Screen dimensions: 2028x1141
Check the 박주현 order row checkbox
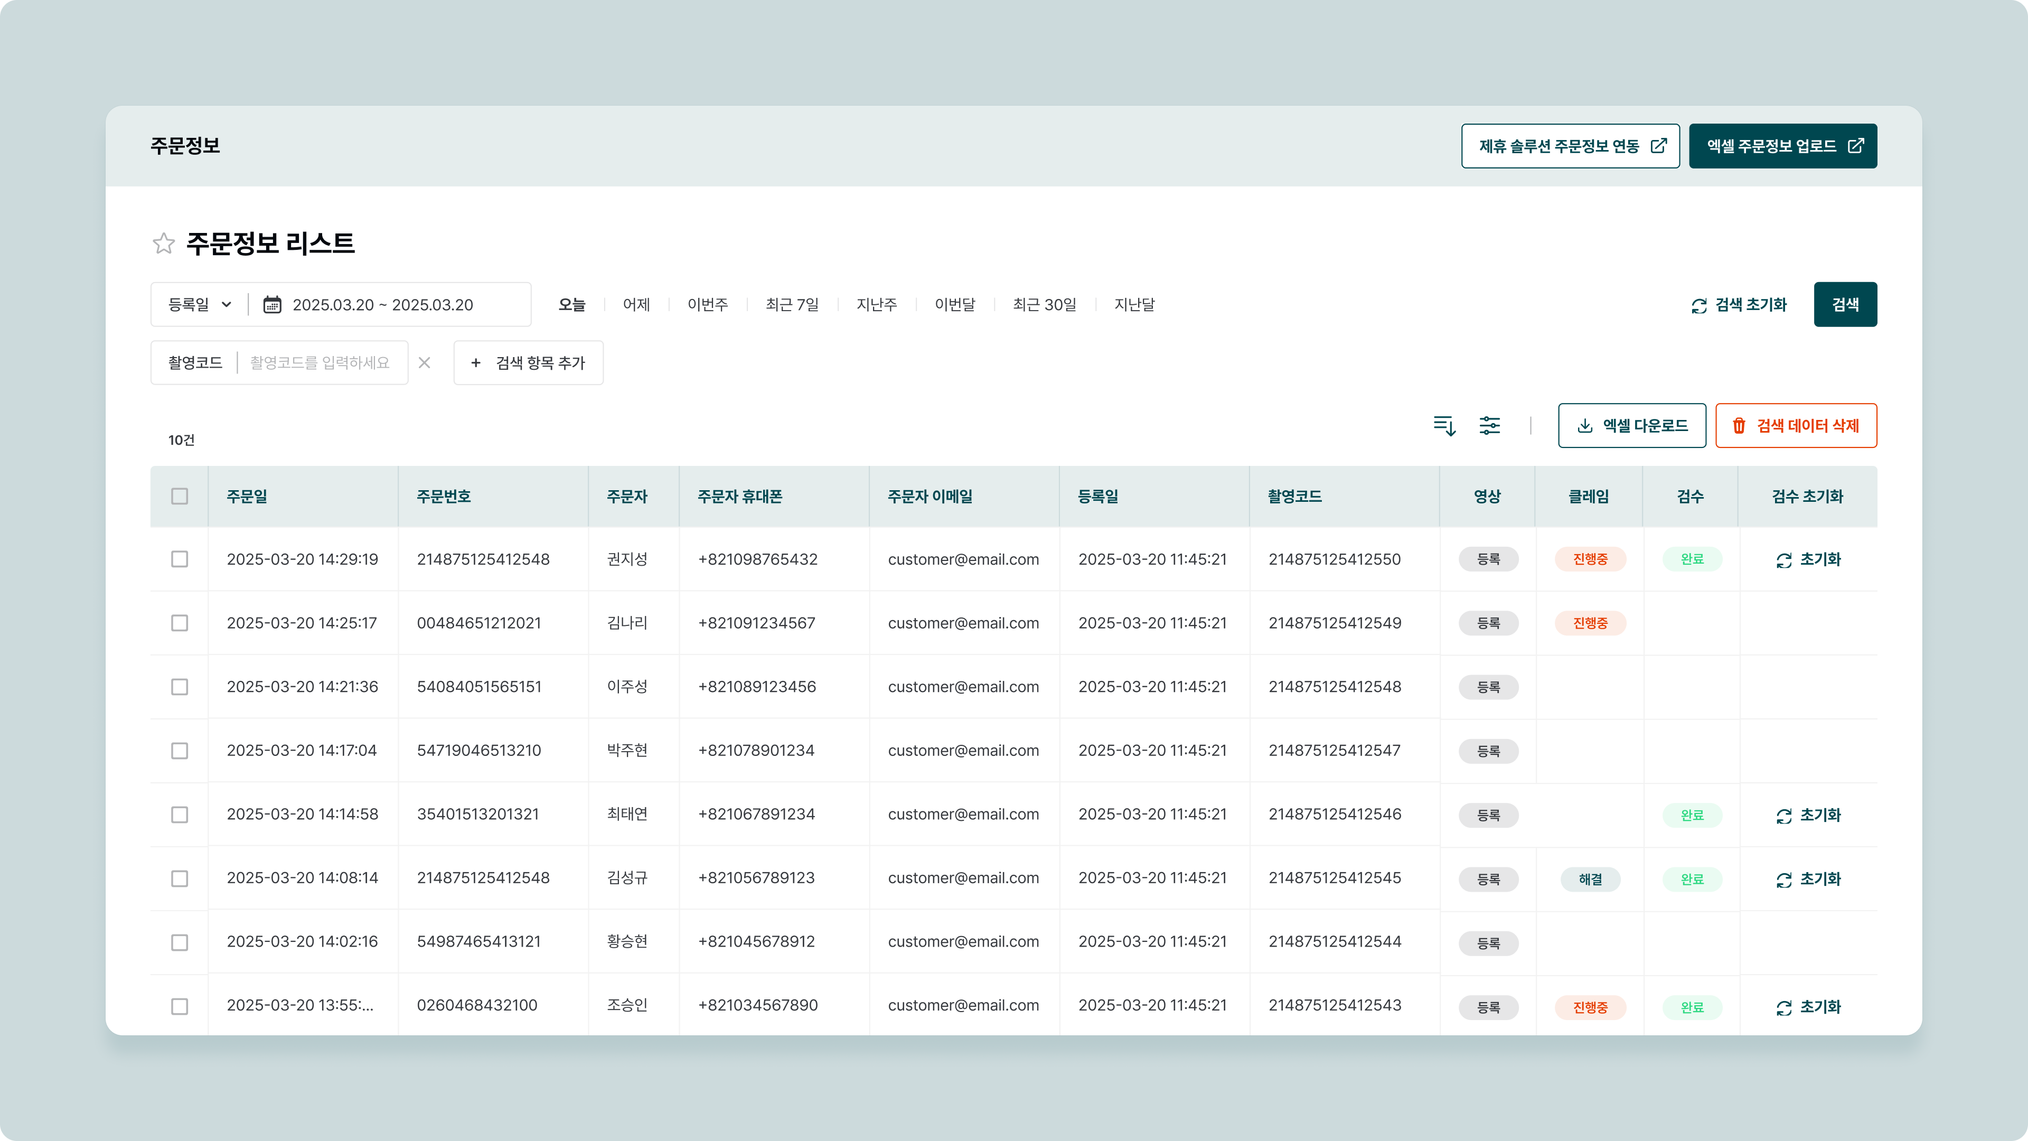(180, 751)
